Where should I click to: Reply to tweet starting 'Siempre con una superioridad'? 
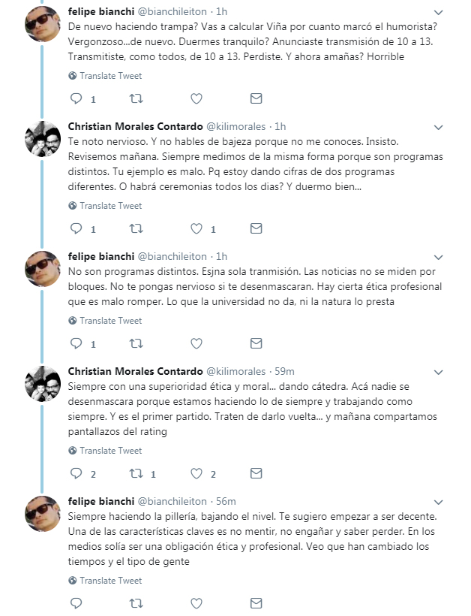tap(76, 474)
